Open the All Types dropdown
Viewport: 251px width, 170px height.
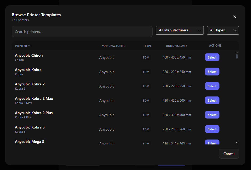pos(223,30)
